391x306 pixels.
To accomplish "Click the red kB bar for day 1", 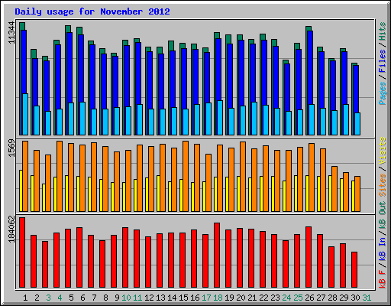I will pos(22,252).
